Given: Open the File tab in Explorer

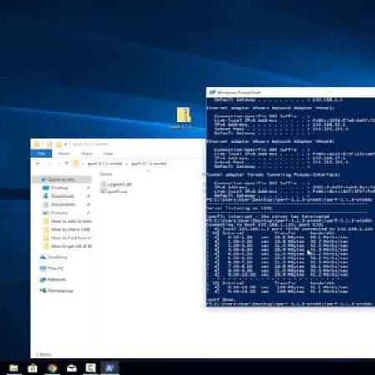Looking at the screenshot, I should [41, 153].
